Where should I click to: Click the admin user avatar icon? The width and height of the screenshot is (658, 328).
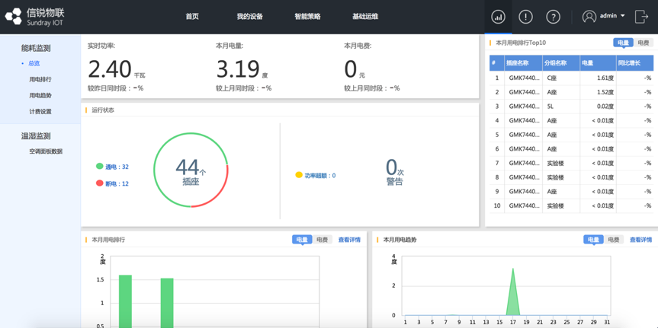tap(589, 16)
